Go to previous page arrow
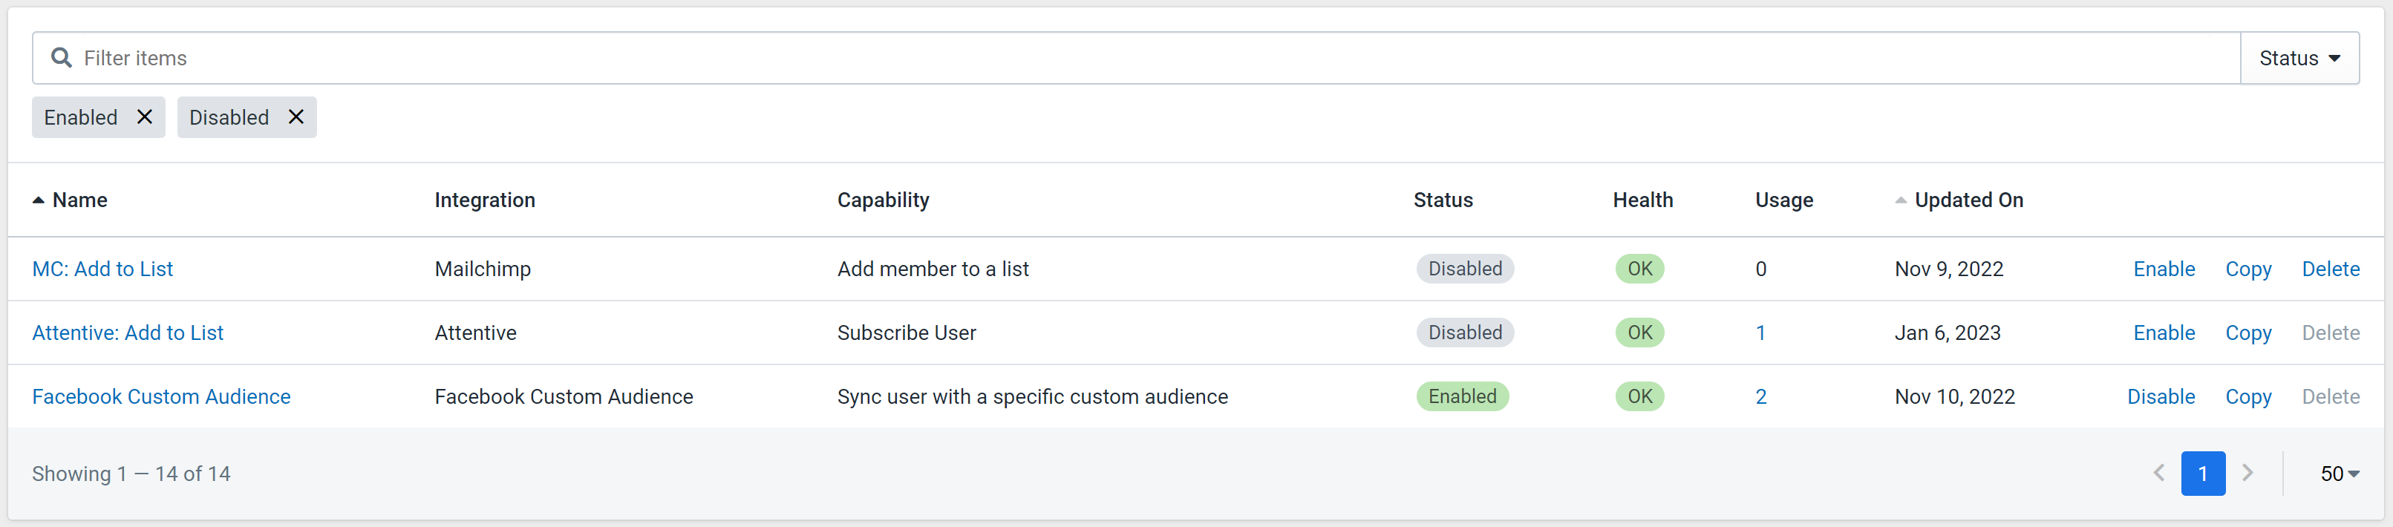The height and width of the screenshot is (527, 2393). (2159, 473)
